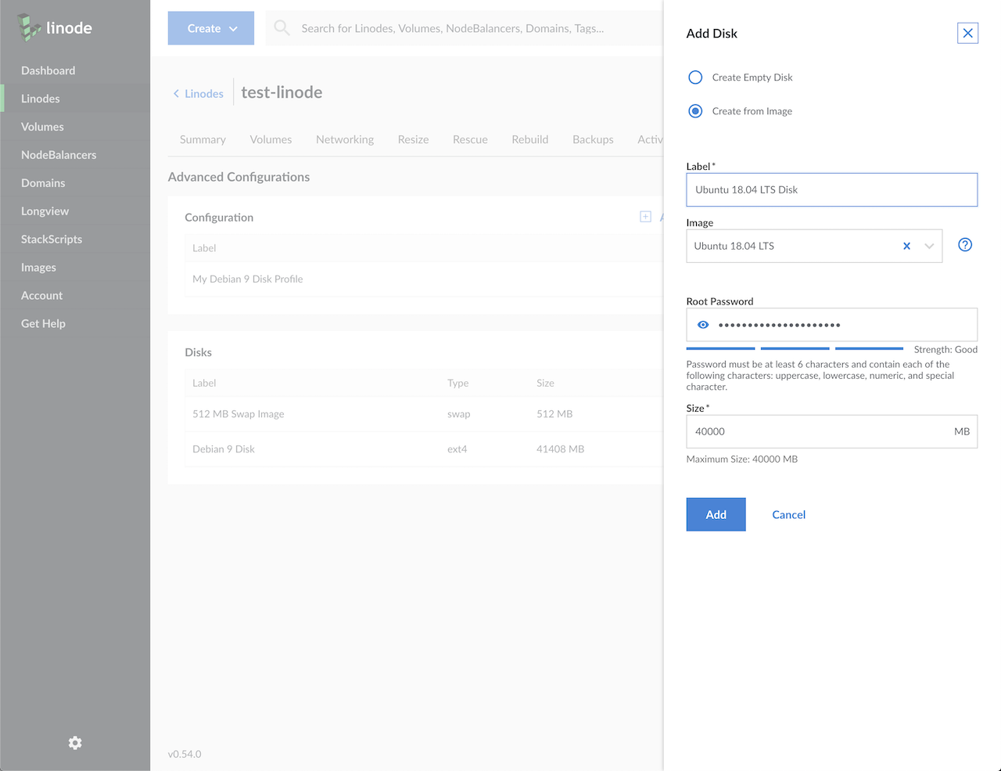Switch to the Networking tab
The image size is (1001, 771).
[344, 139]
